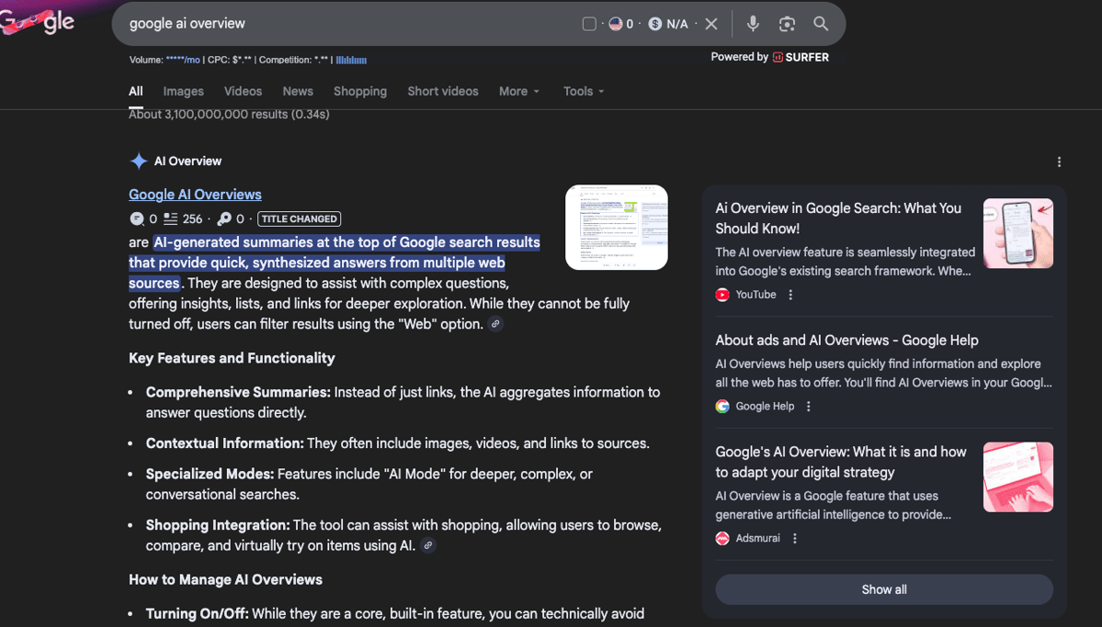The width and height of the screenshot is (1102, 627).
Task: Open the Shopping tab
Action: pyautogui.click(x=360, y=91)
